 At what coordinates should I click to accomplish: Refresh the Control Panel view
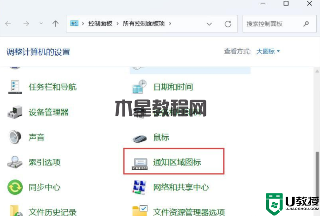228,24
